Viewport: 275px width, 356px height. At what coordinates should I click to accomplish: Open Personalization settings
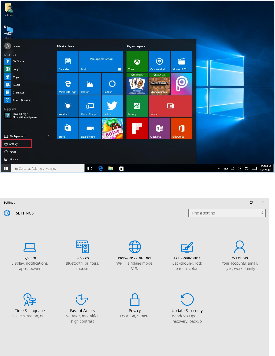coord(187,256)
